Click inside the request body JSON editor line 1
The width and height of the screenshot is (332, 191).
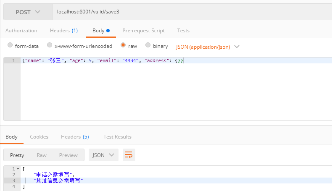[x=176, y=60]
